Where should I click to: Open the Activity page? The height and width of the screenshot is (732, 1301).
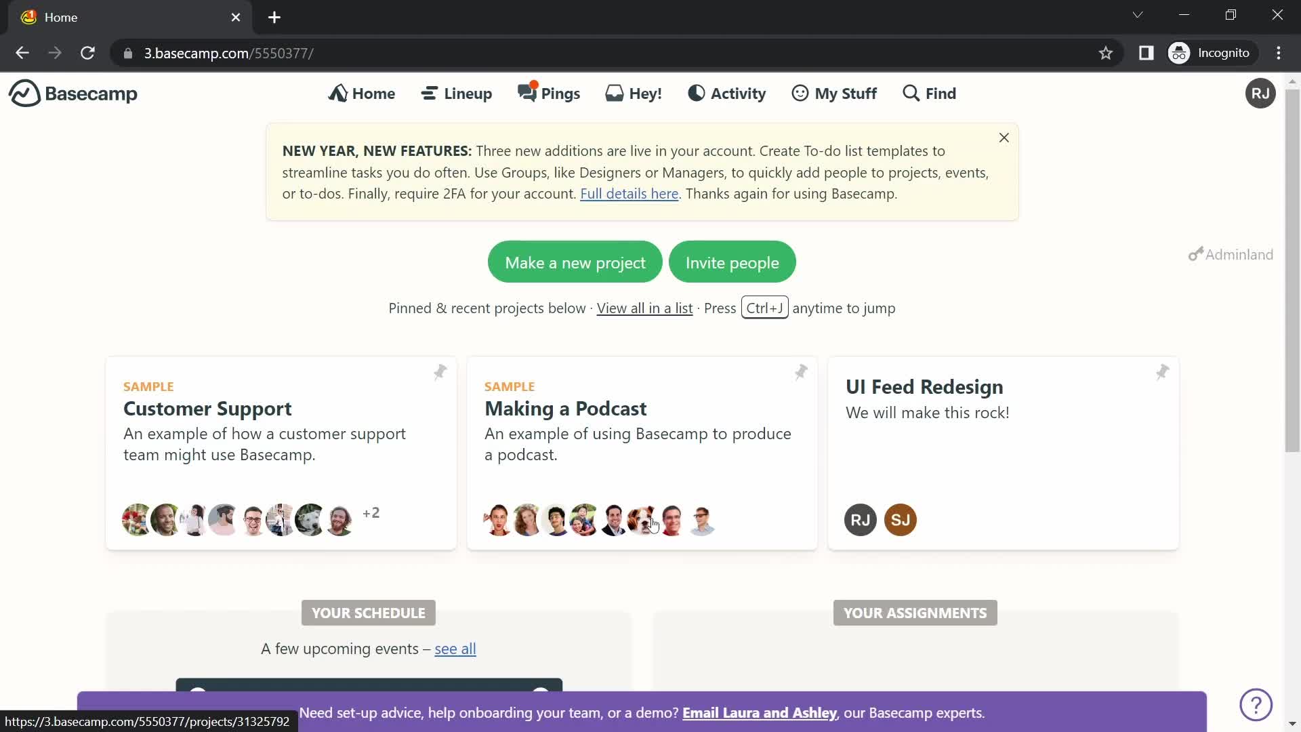(726, 94)
